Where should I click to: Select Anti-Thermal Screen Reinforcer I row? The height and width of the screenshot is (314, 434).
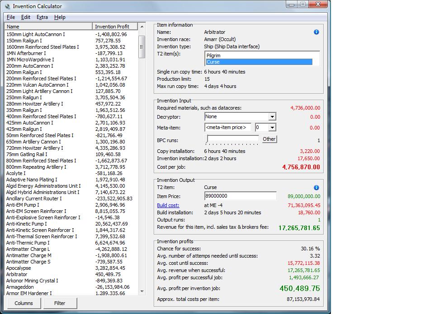[x=71, y=237]
